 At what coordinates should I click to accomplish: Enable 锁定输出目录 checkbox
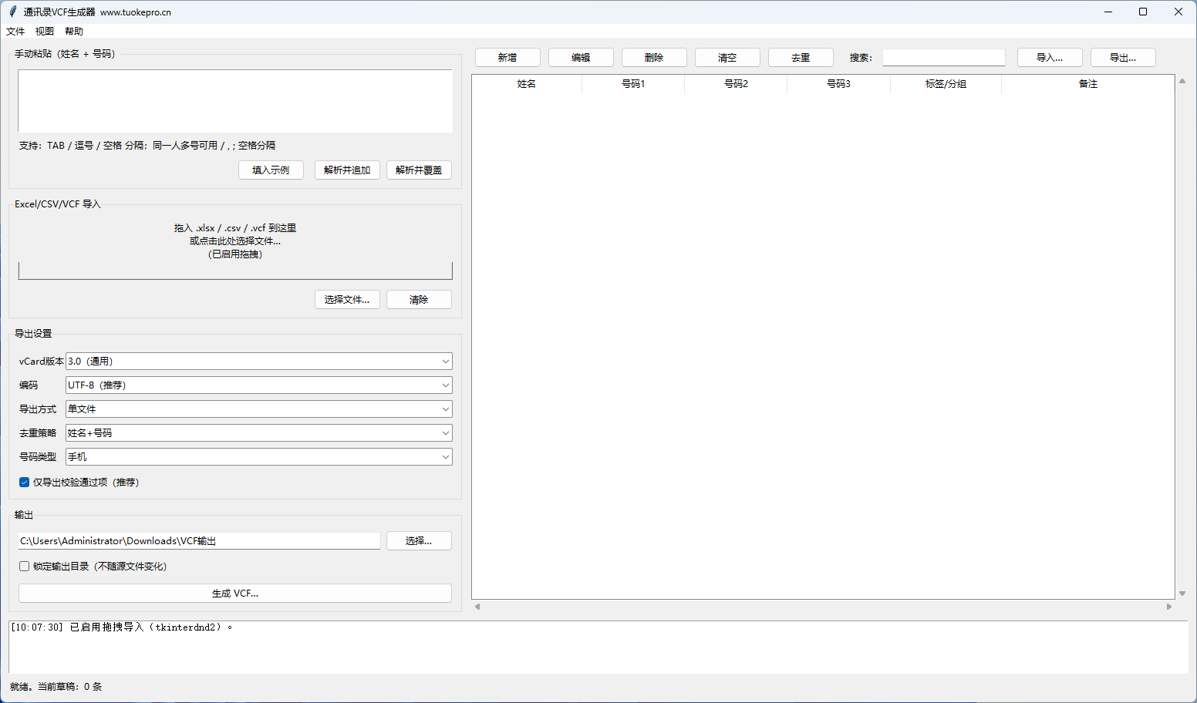point(25,566)
